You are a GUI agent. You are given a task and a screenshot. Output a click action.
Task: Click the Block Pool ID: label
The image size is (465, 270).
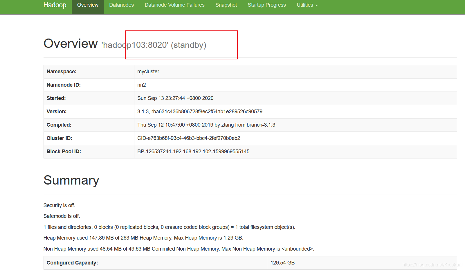point(64,152)
